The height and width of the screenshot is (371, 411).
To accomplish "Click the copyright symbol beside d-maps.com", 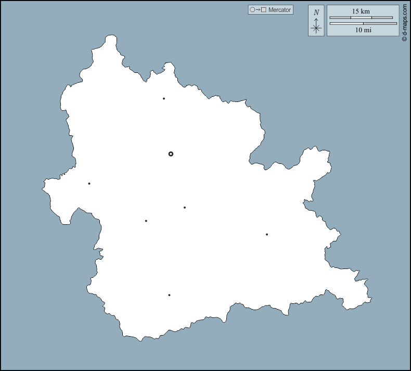I will (x=405, y=38).
